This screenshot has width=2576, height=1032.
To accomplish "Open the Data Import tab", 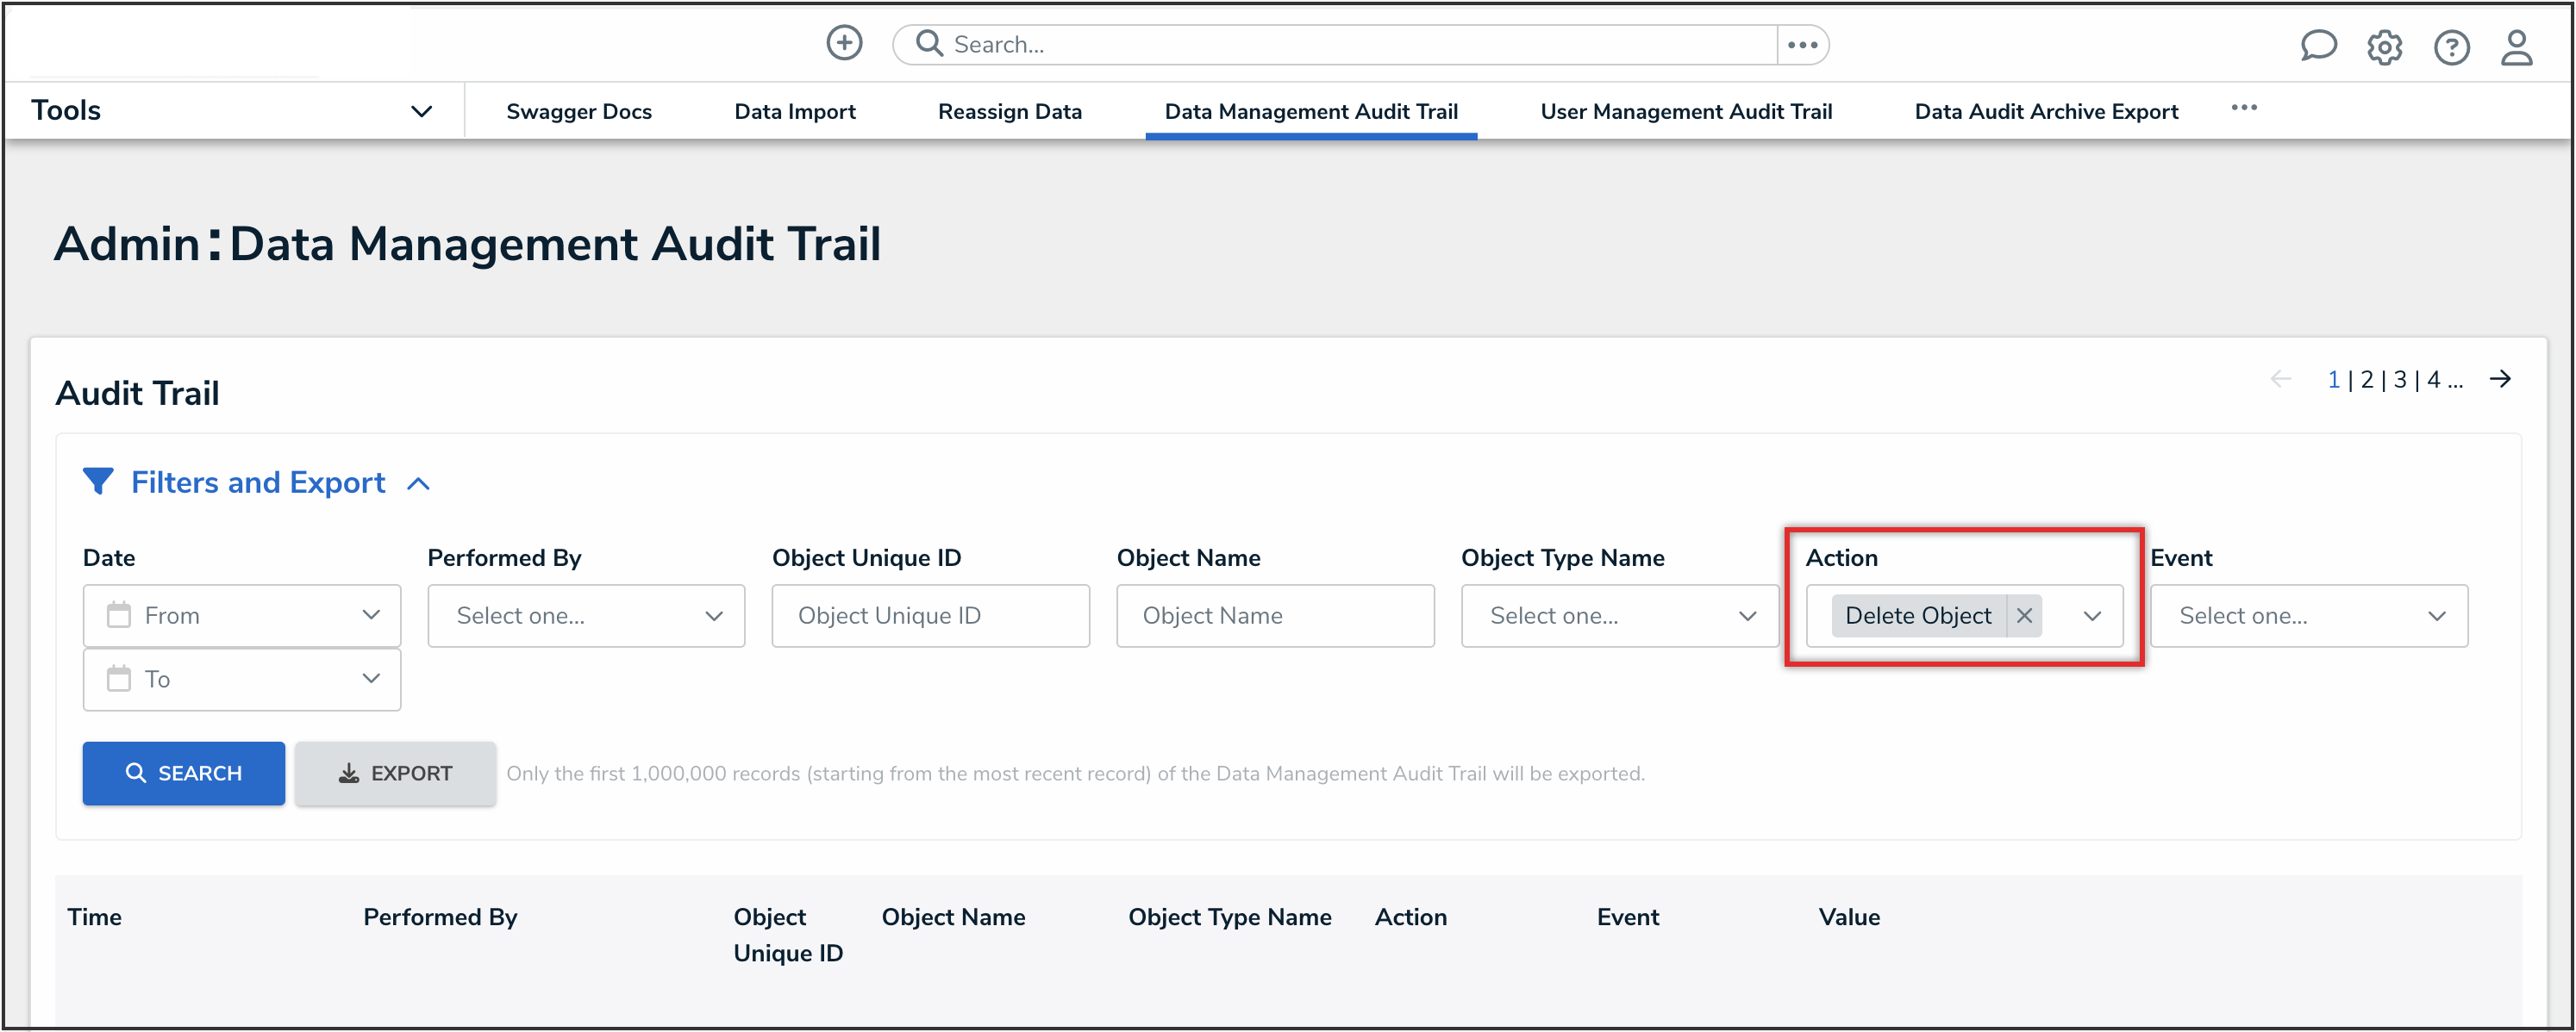I will click(794, 111).
